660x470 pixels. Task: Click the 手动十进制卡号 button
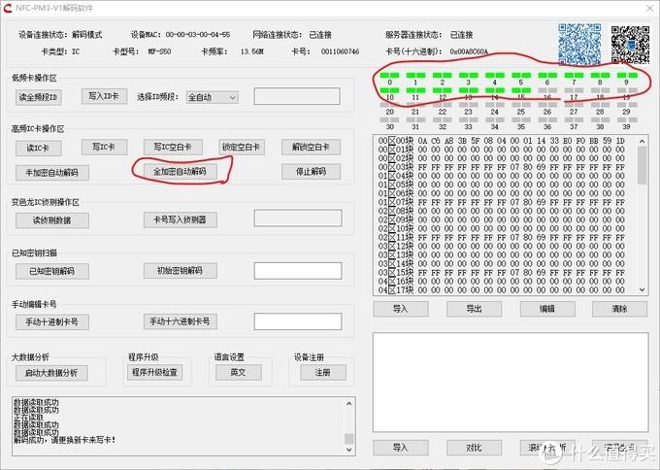(51, 322)
